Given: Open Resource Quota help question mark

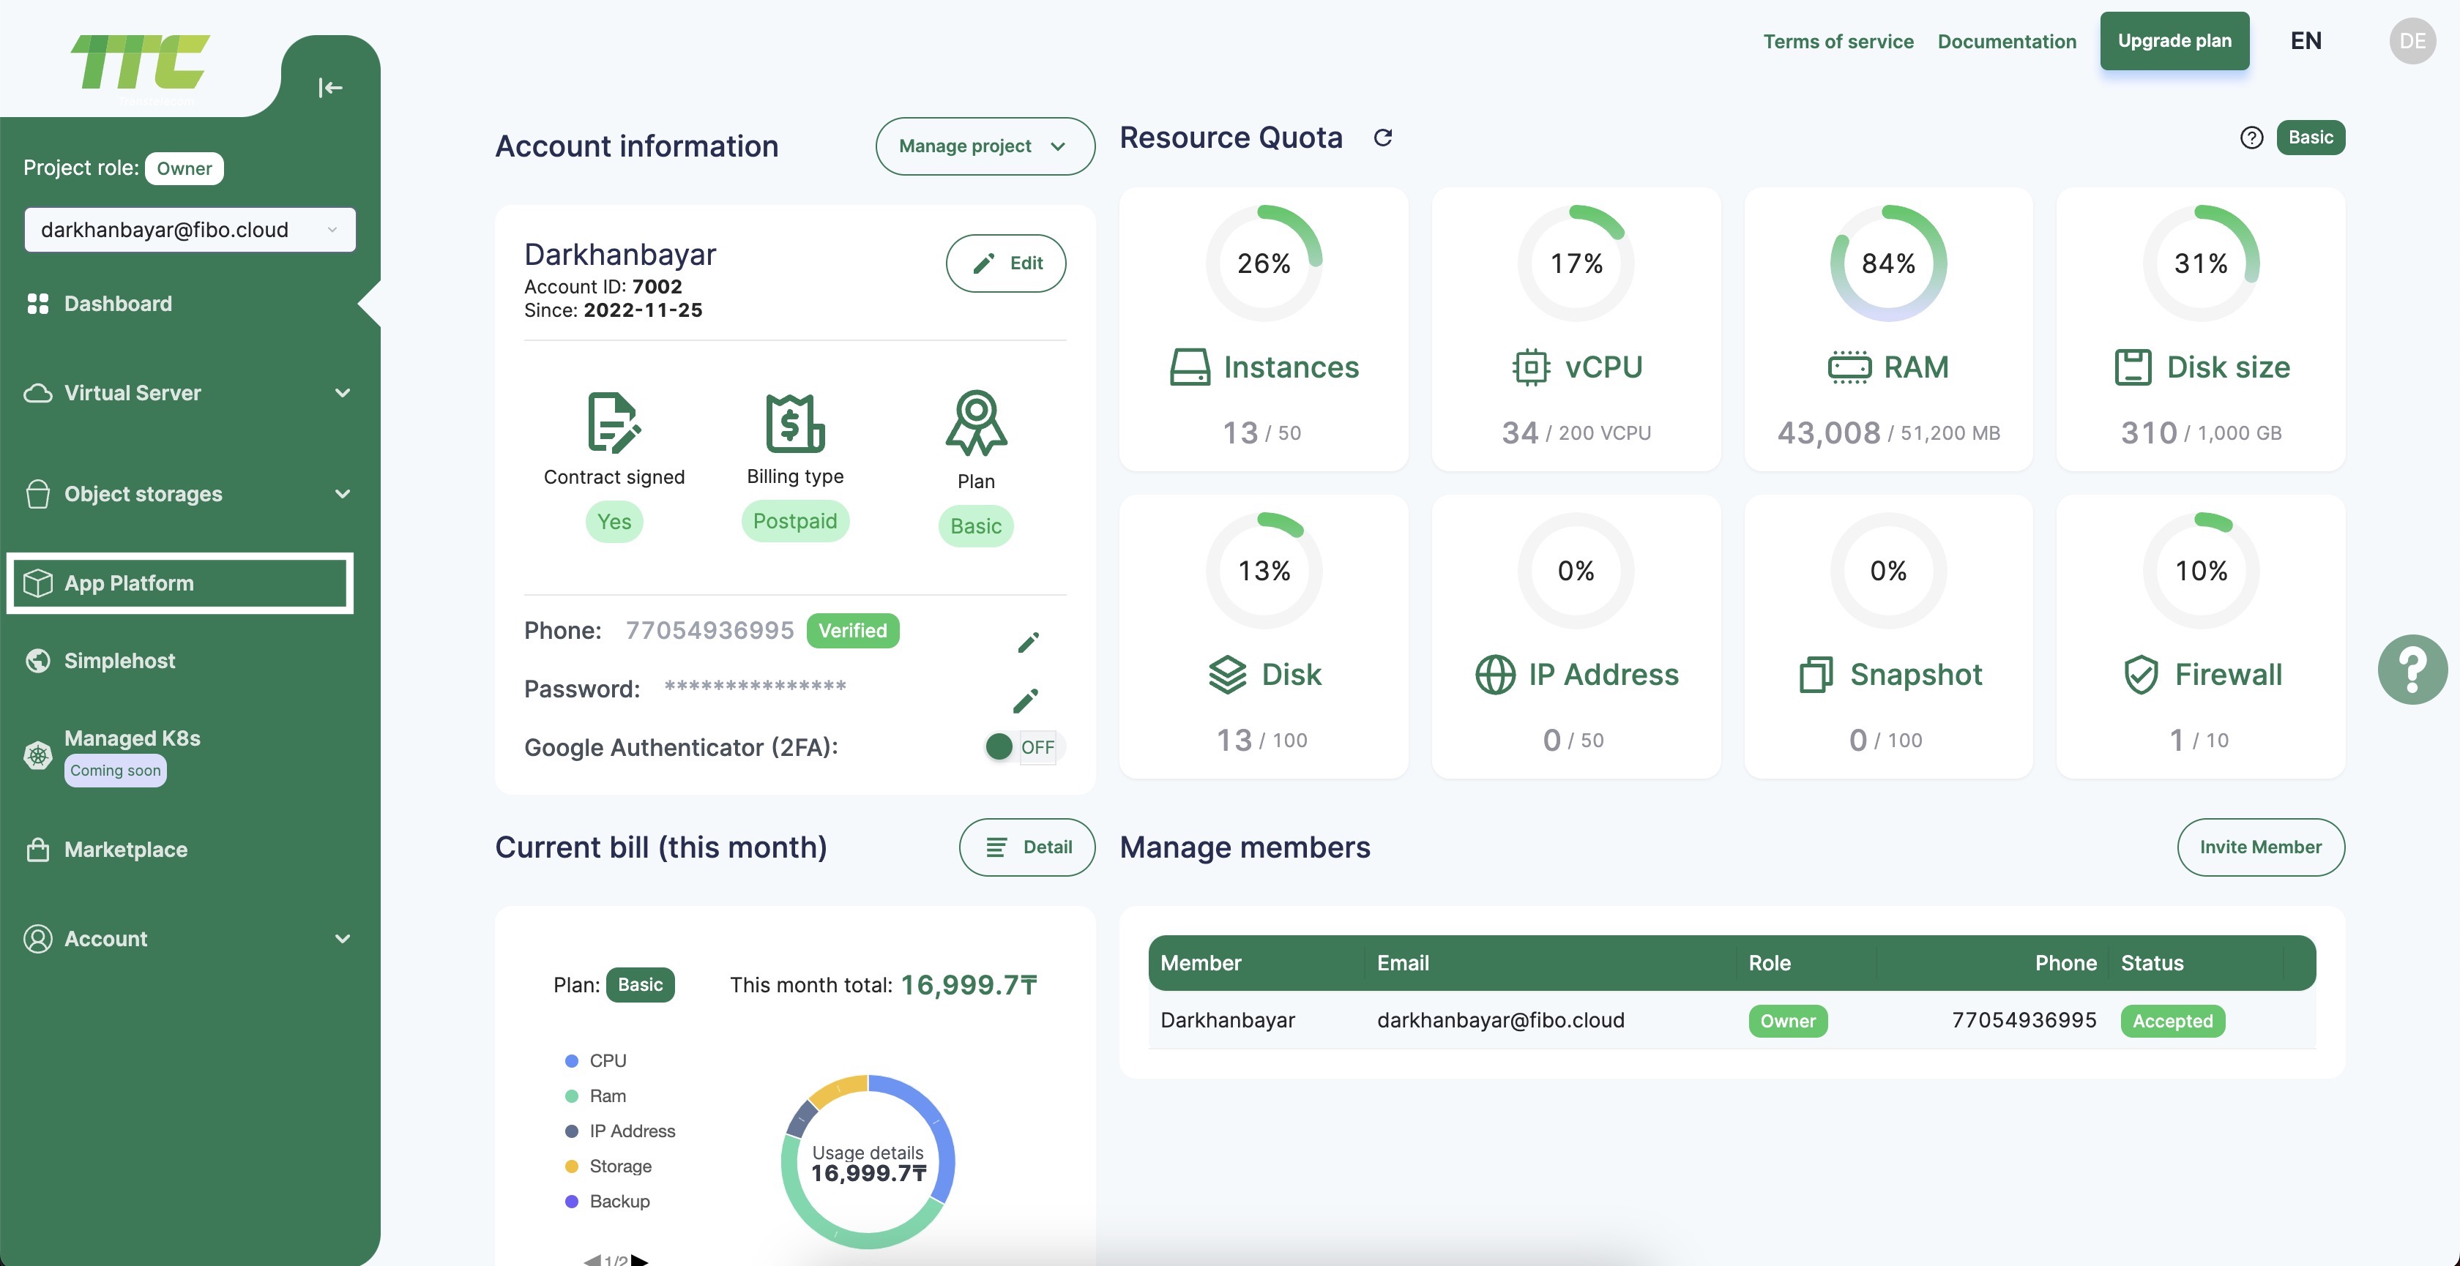Looking at the screenshot, I should point(2251,138).
